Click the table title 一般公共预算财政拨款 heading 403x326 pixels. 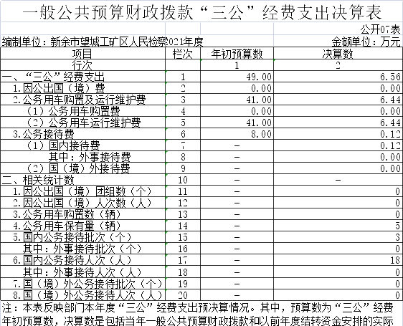click(x=201, y=11)
